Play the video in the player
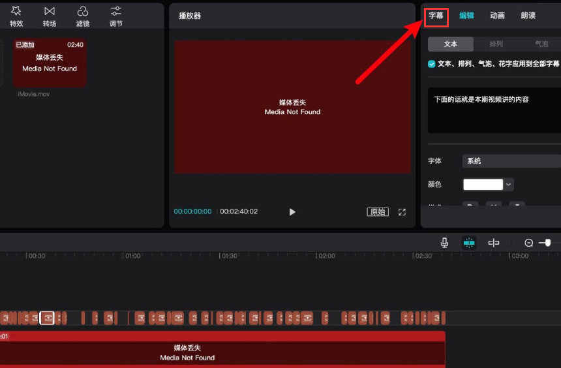The image size is (561, 368). pos(292,212)
